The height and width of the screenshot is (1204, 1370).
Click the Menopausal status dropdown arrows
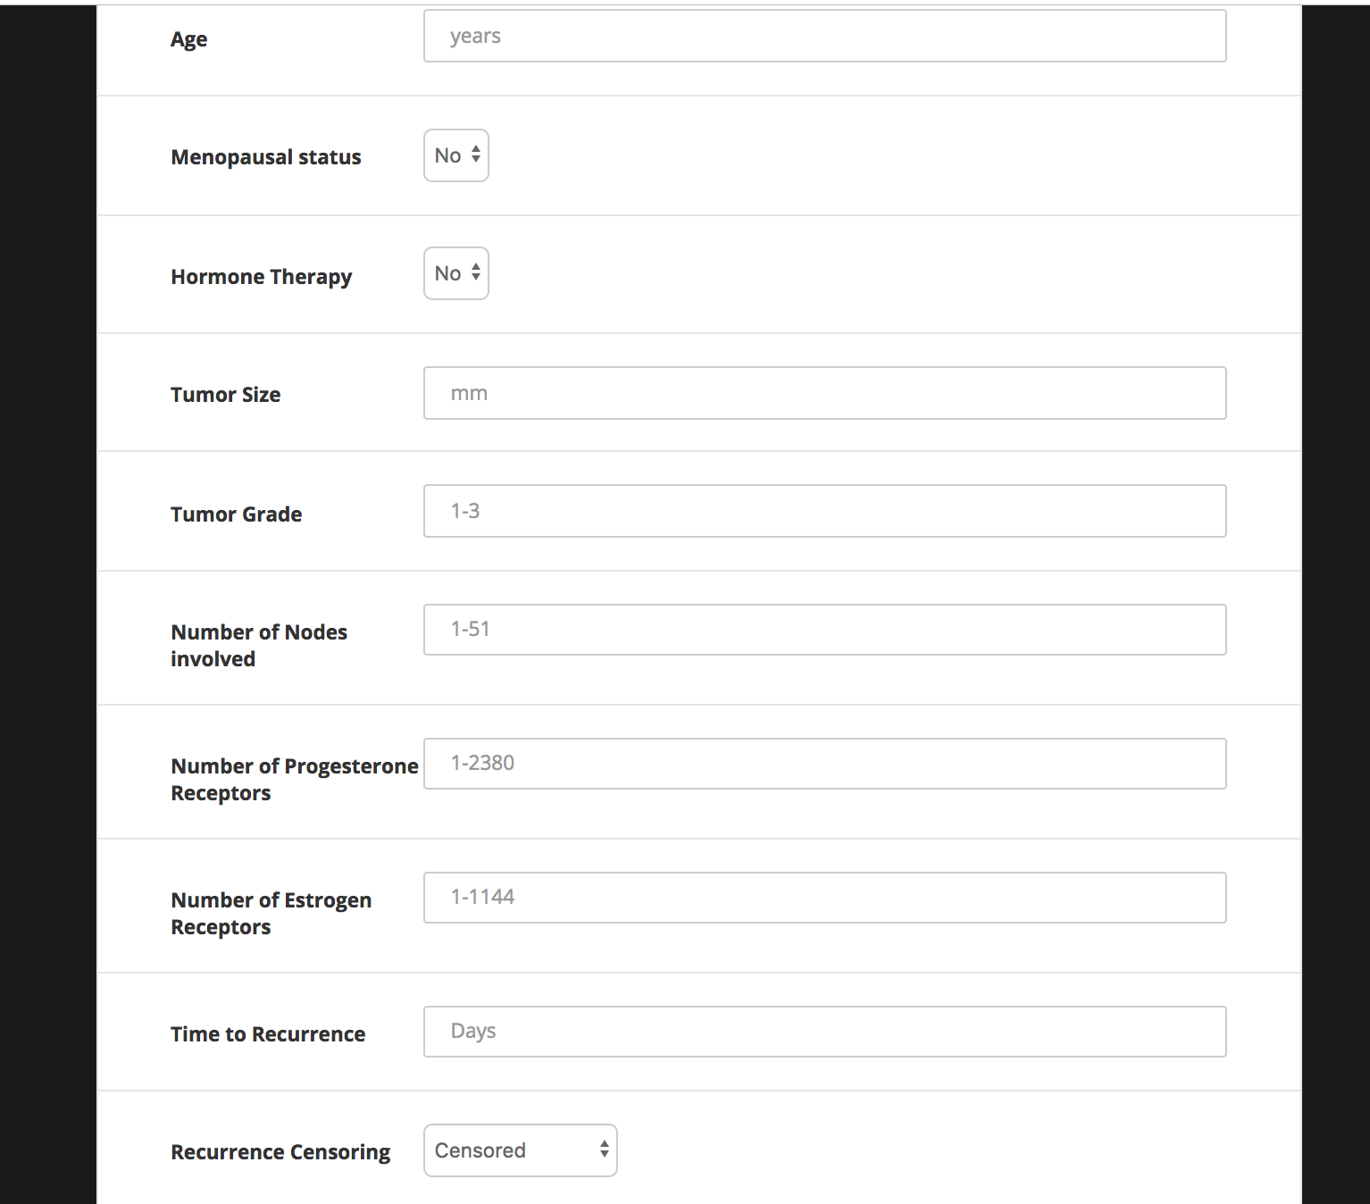click(x=476, y=155)
